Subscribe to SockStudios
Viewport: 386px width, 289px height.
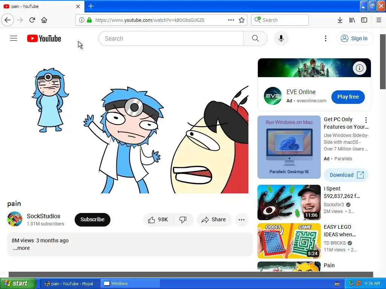point(92,219)
